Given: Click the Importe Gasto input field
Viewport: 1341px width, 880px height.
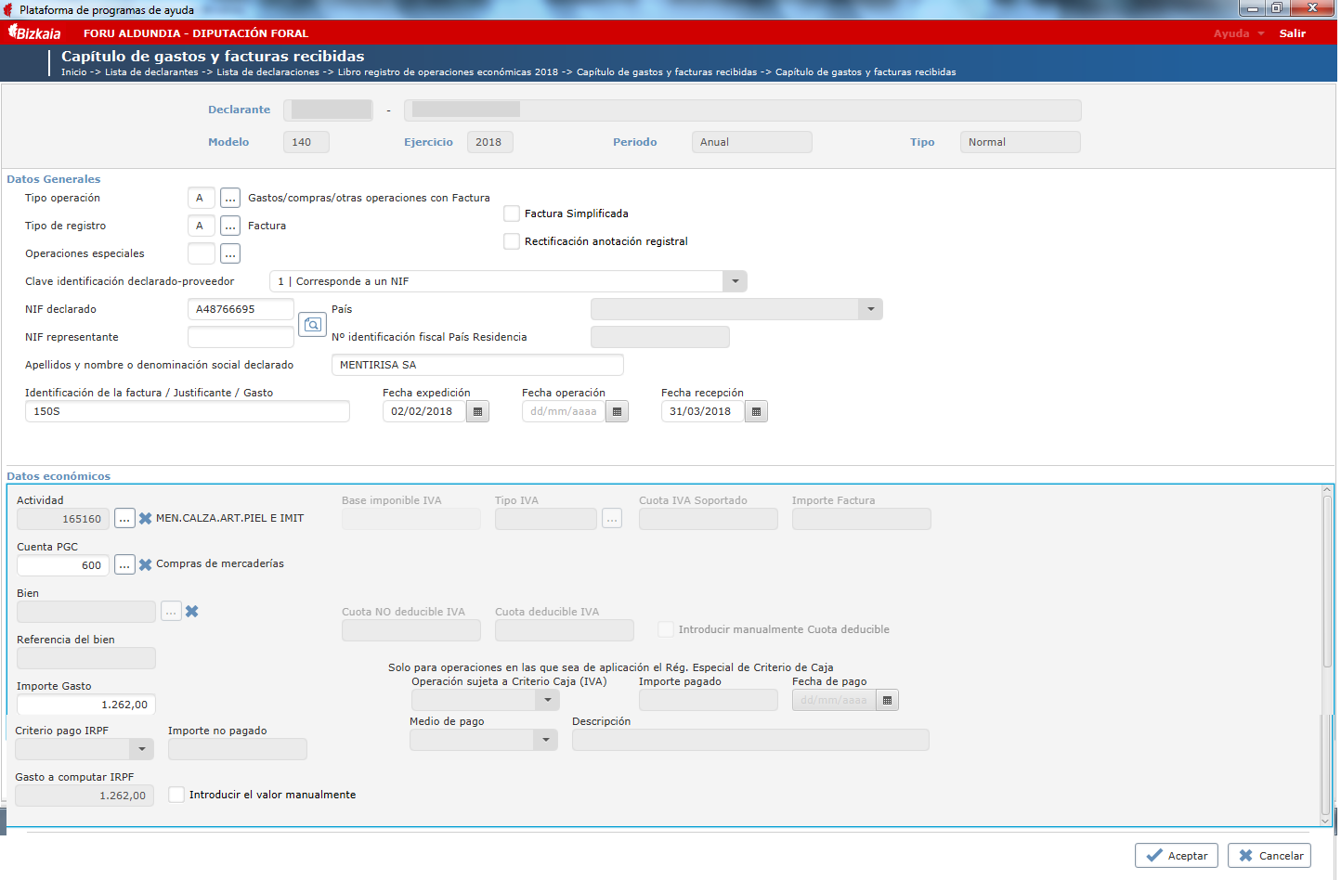Looking at the screenshot, I should [x=86, y=705].
